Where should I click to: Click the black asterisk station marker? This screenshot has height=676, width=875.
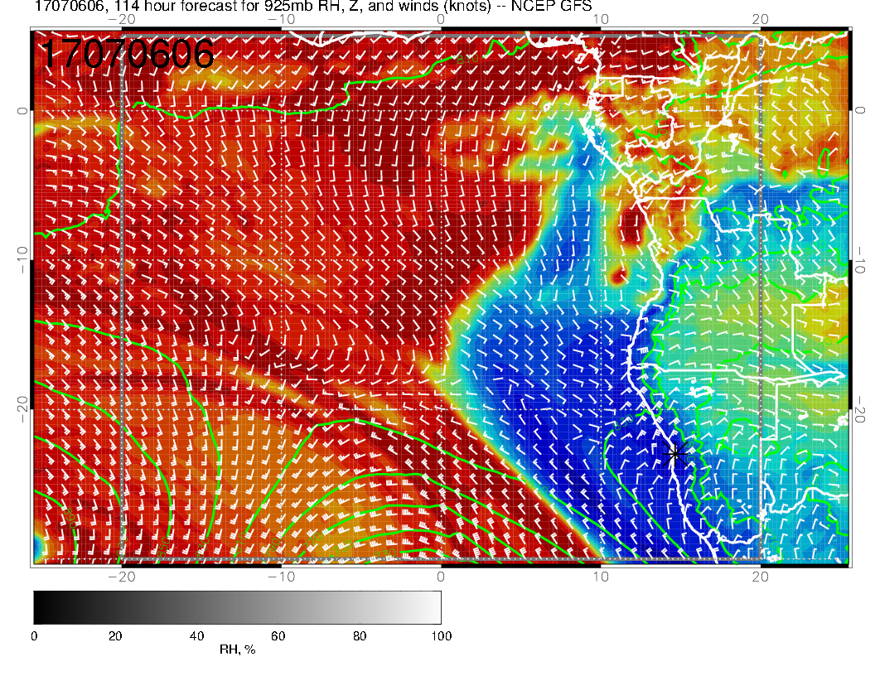click(x=676, y=453)
